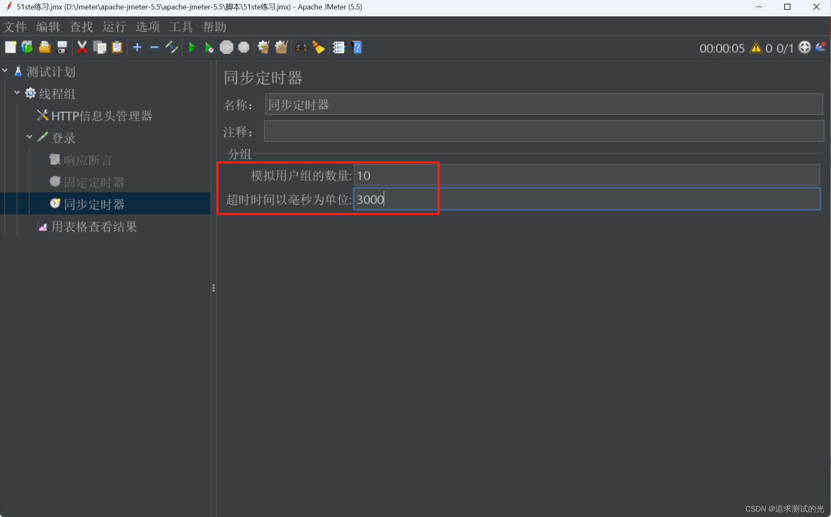Click the elapsed time 00:00:05 display
This screenshot has width=831, height=517.
[x=722, y=48]
